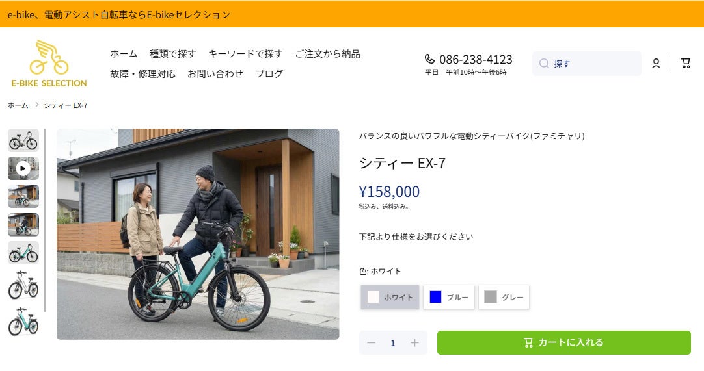The height and width of the screenshot is (371, 704).
Task: Click the blue color swatch square
Action: point(435,297)
